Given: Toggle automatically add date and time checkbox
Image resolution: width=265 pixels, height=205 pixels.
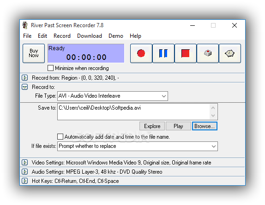Looking at the screenshot, I should click(x=60, y=137).
